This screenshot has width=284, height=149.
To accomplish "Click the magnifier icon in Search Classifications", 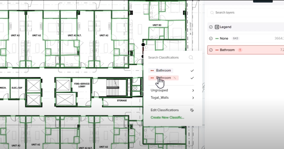I will pos(191,58).
